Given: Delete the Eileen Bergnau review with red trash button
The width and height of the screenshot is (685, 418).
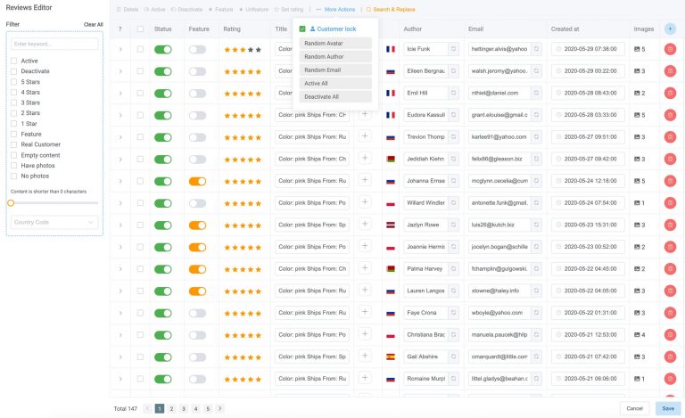Looking at the screenshot, I should point(670,71).
